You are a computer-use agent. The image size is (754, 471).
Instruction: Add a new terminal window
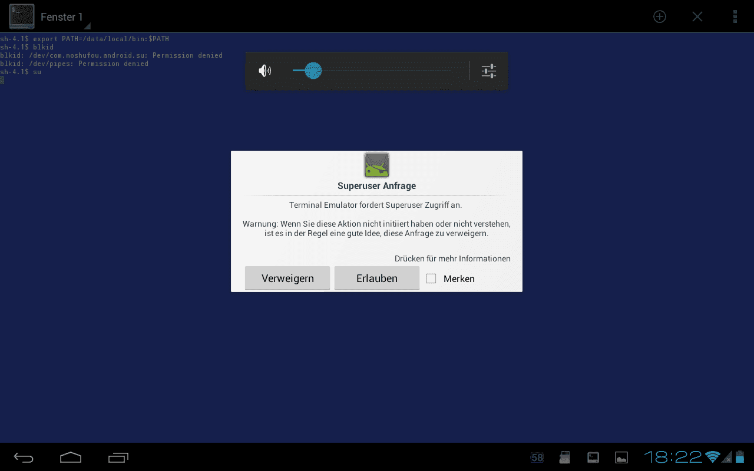[660, 16]
